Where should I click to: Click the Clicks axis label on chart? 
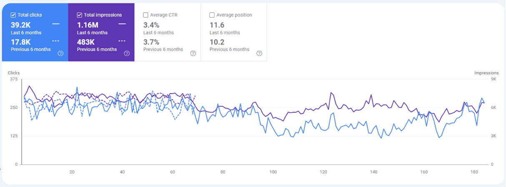pos(14,73)
